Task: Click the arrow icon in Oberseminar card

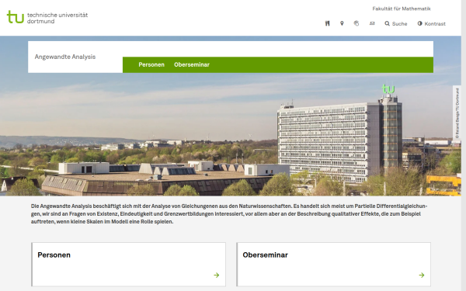Action: coord(422,275)
